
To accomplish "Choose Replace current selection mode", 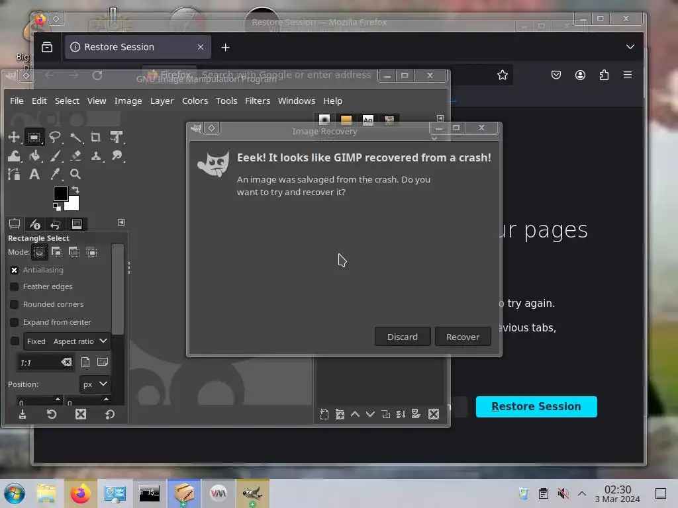I will click(39, 252).
